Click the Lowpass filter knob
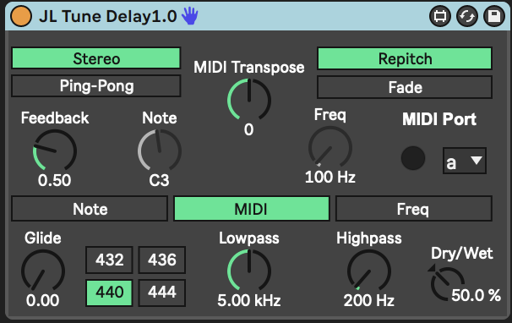Image resolution: width=512 pixels, height=323 pixels. coord(249,271)
